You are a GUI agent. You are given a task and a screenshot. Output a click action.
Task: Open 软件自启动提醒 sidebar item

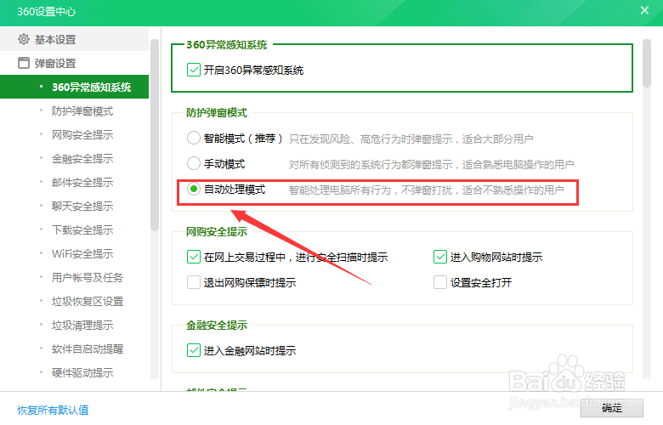click(88, 348)
